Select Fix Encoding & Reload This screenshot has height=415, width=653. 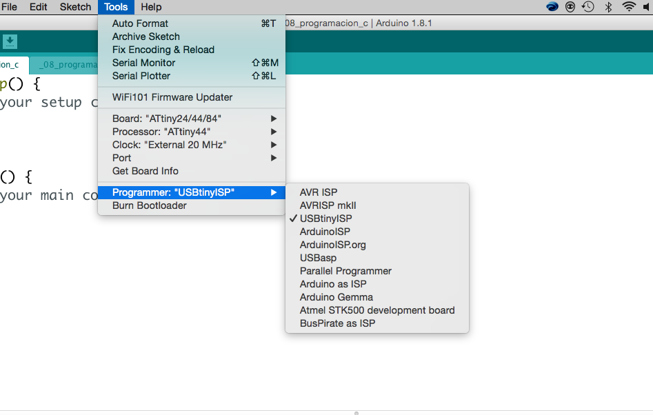(192, 50)
